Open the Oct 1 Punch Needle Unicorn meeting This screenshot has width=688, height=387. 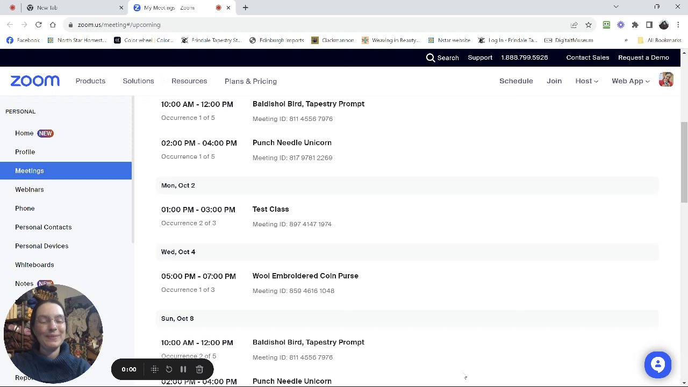[x=292, y=142]
